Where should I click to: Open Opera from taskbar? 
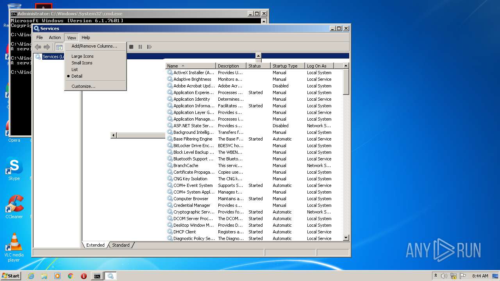point(84,276)
